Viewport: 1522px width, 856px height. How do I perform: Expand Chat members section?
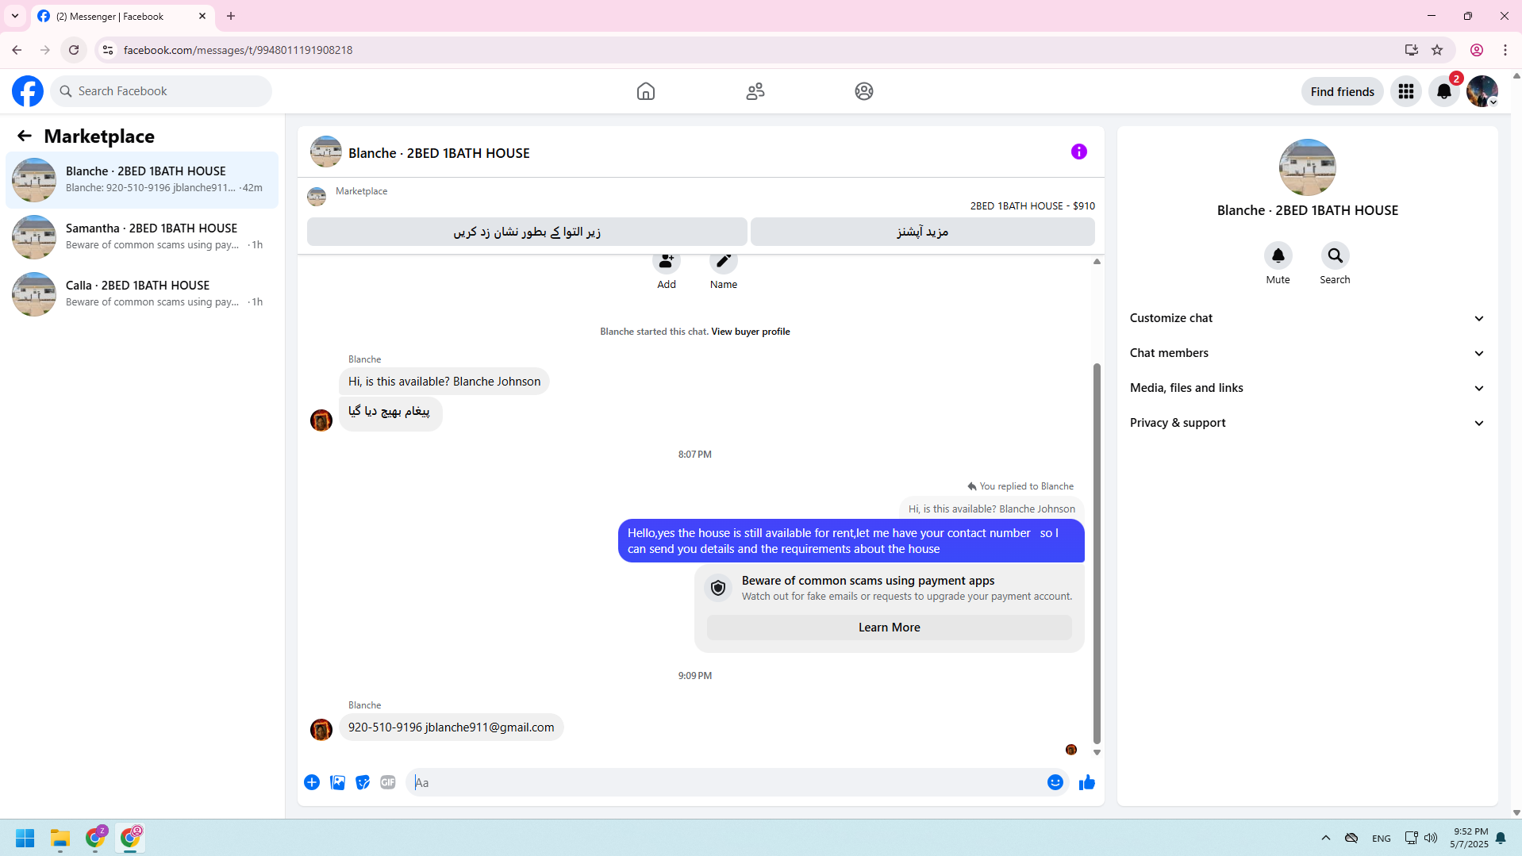tap(1307, 353)
